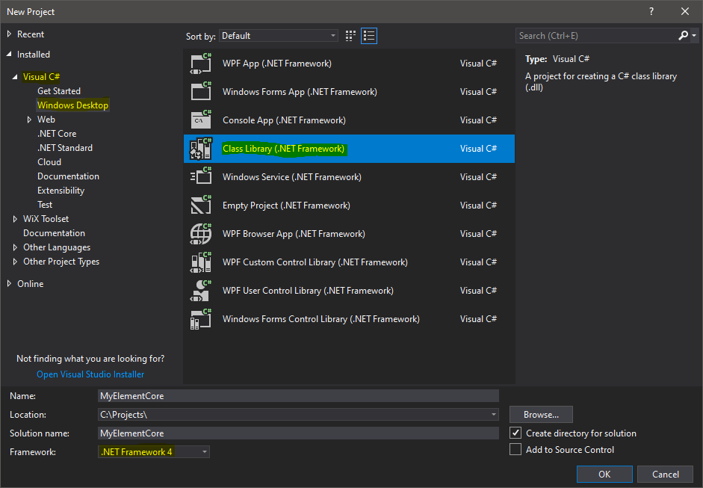The image size is (703, 488).
Task: Switch to medium icons list view
Action: coord(368,36)
